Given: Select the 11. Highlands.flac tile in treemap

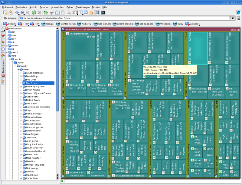Looking at the screenshot, I should point(80,46).
